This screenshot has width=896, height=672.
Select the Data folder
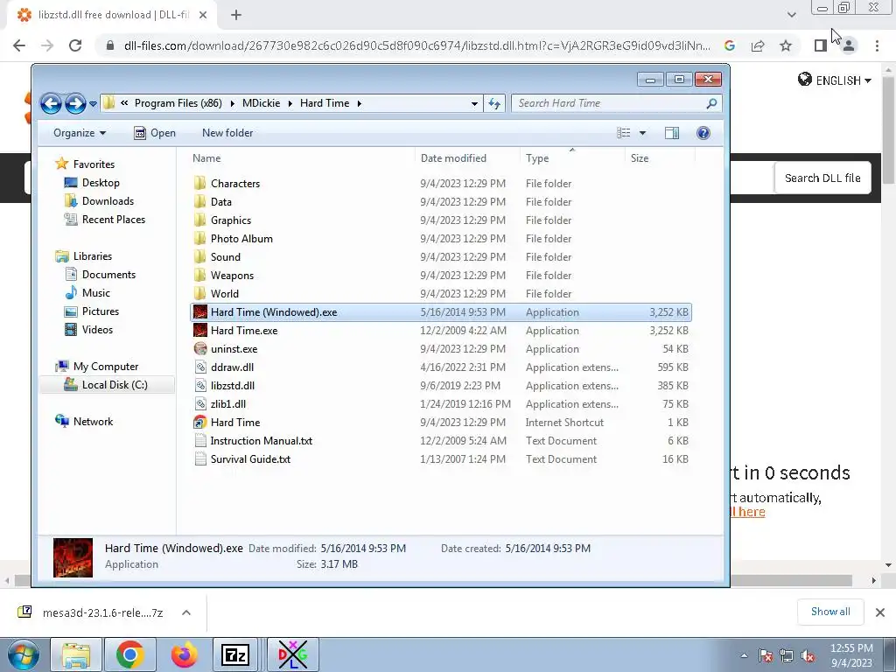coord(440,202)
